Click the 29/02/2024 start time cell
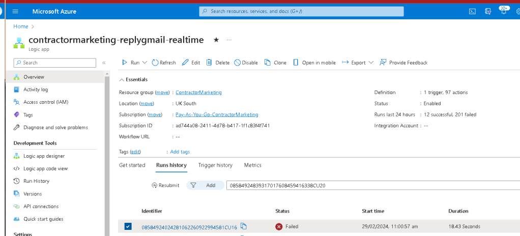 [390, 227]
